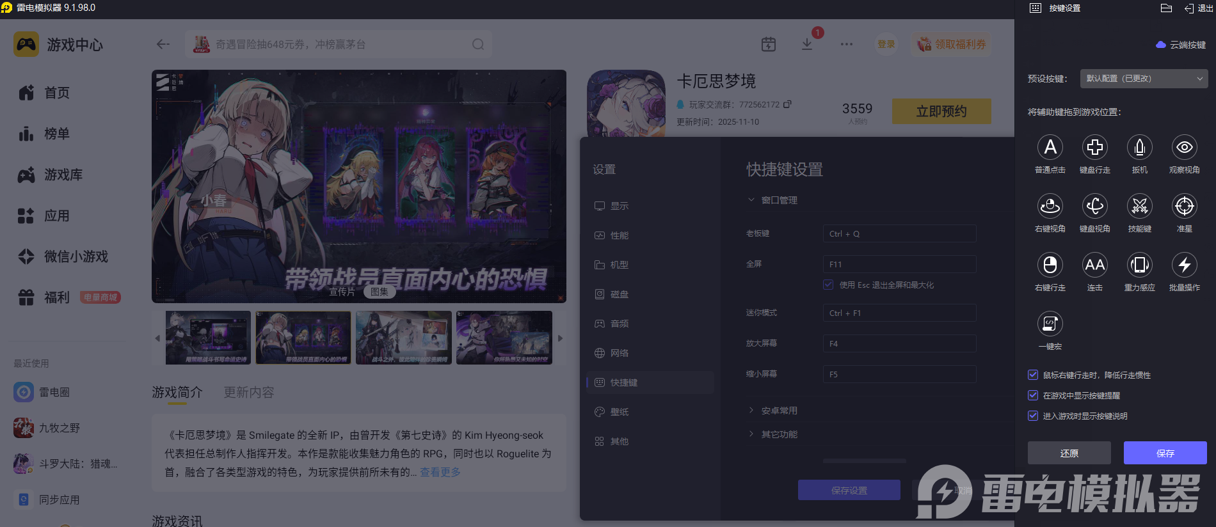Select the 右键视角 mouse-view icon
Image resolution: width=1216 pixels, height=527 pixels.
click(x=1050, y=206)
